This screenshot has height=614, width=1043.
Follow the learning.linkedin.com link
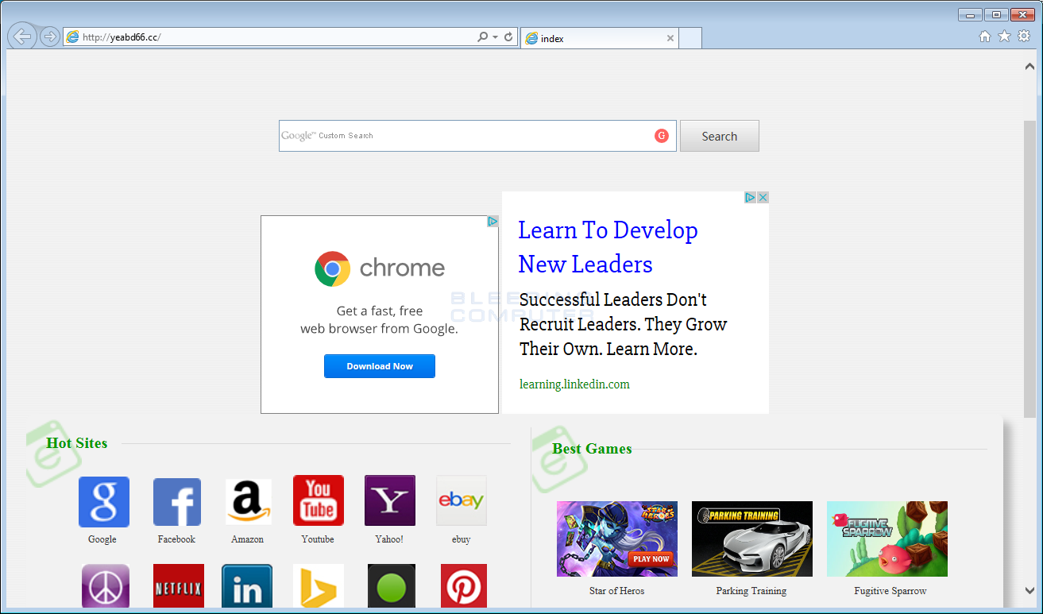574,384
